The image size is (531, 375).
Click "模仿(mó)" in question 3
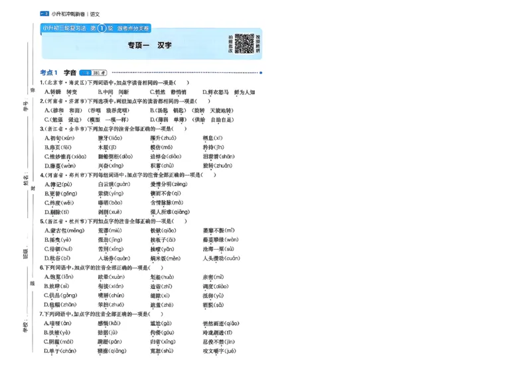point(161,148)
